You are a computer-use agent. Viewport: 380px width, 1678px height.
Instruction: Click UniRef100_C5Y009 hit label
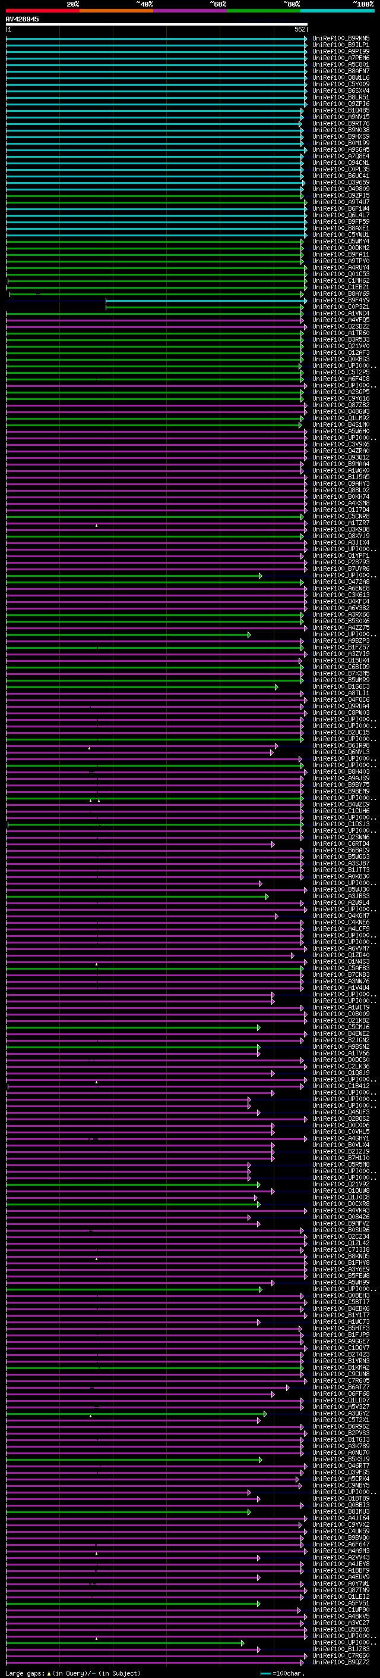341,84
